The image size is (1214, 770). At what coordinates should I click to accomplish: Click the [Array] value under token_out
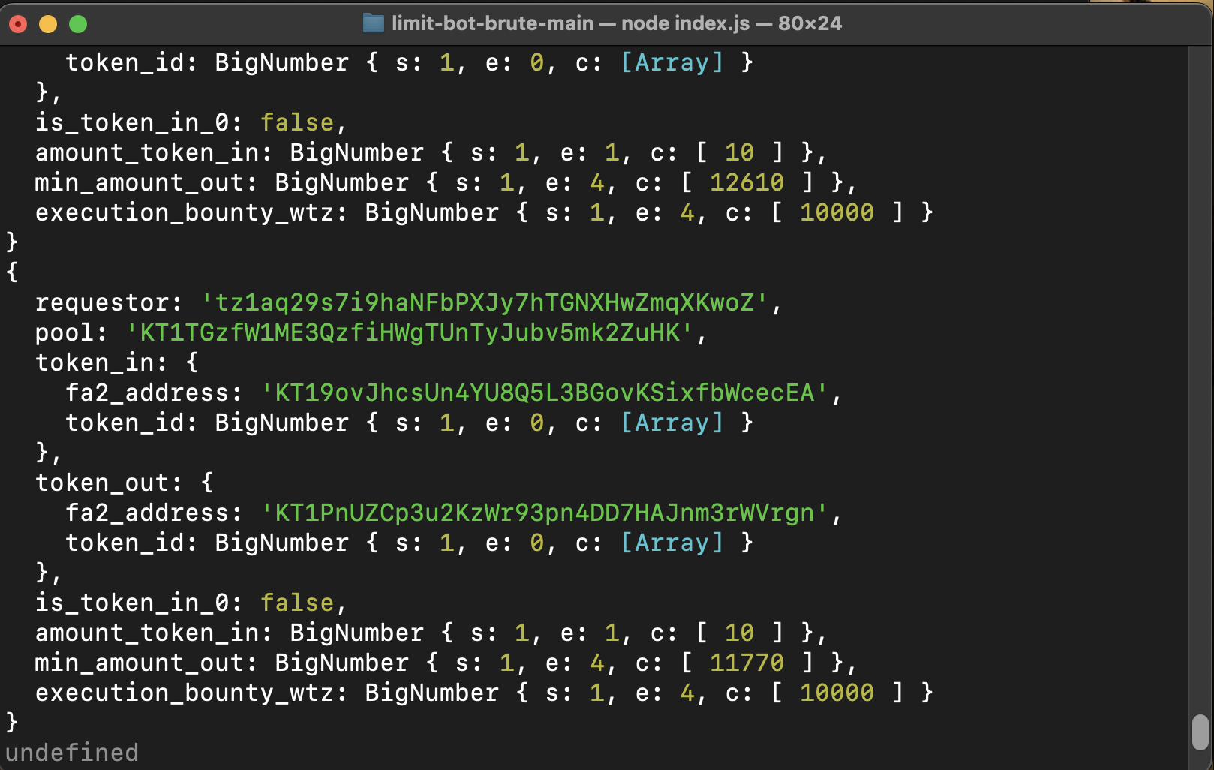672,543
